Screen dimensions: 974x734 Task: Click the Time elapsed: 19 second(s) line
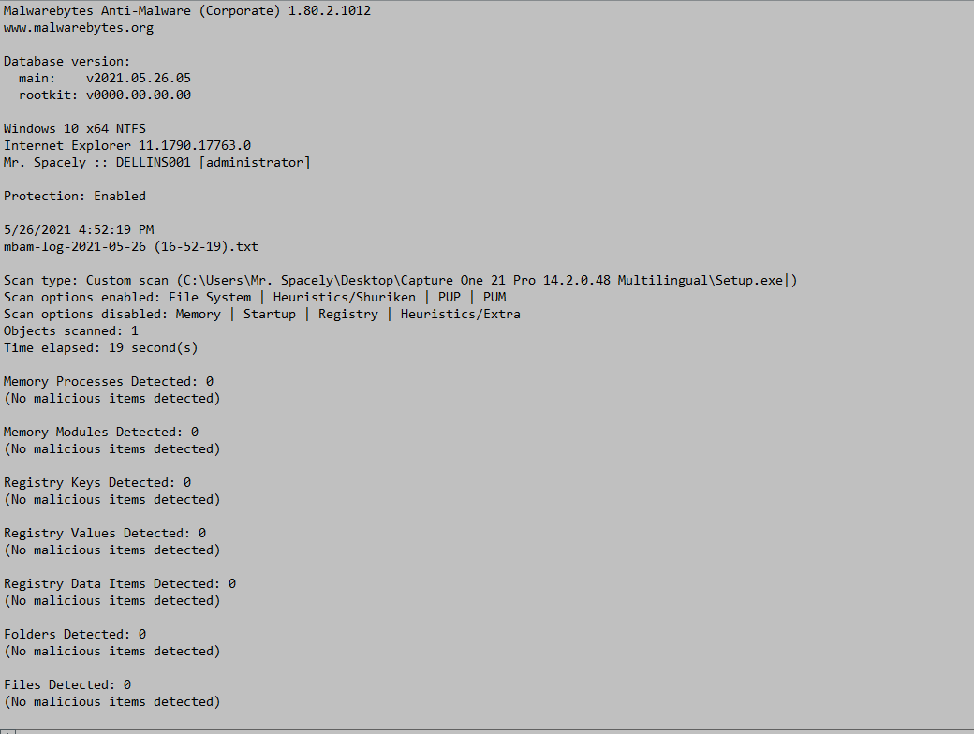(100, 347)
